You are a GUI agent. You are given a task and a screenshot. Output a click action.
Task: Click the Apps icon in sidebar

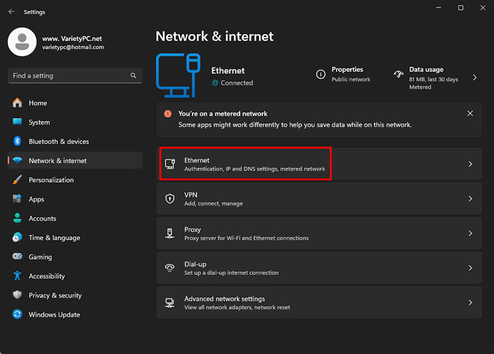[17, 199]
